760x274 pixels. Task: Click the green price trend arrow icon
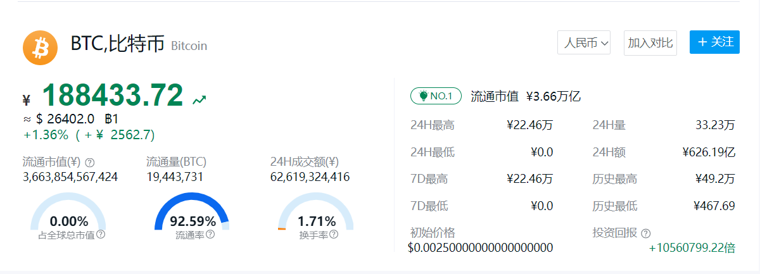click(x=199, y=99)
